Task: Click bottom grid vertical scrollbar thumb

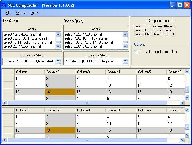Action: (x=187, y=126)
